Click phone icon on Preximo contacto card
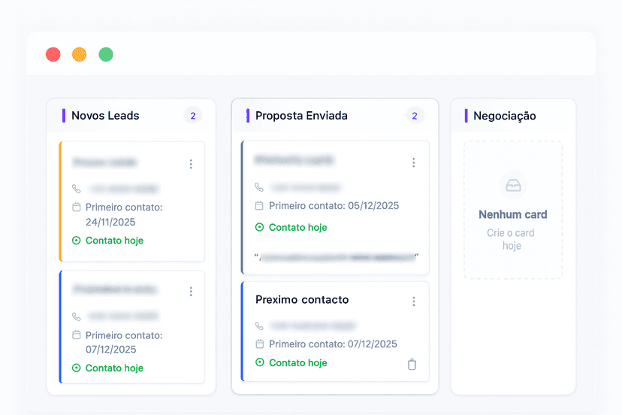Viewport: 622px width, 415px height. pyautogui.click(x=260, y=326)
